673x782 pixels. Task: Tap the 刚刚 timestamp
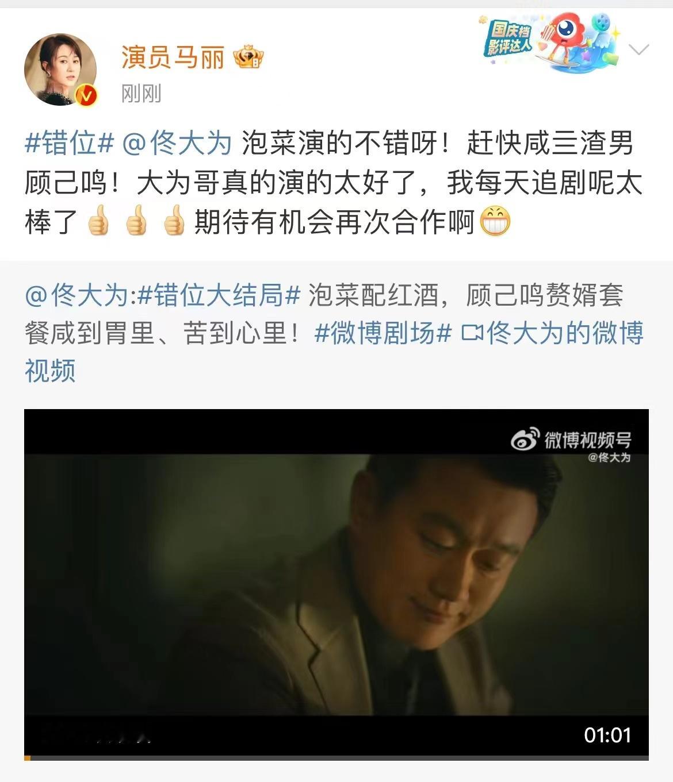141,93
